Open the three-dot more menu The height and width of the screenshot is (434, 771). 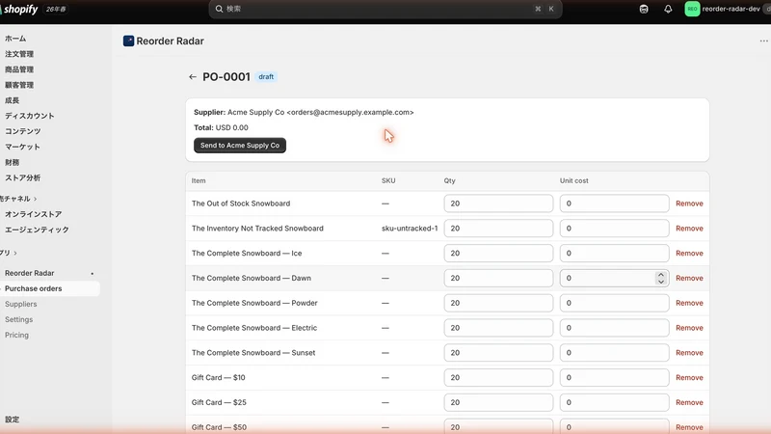pos(763,41)
